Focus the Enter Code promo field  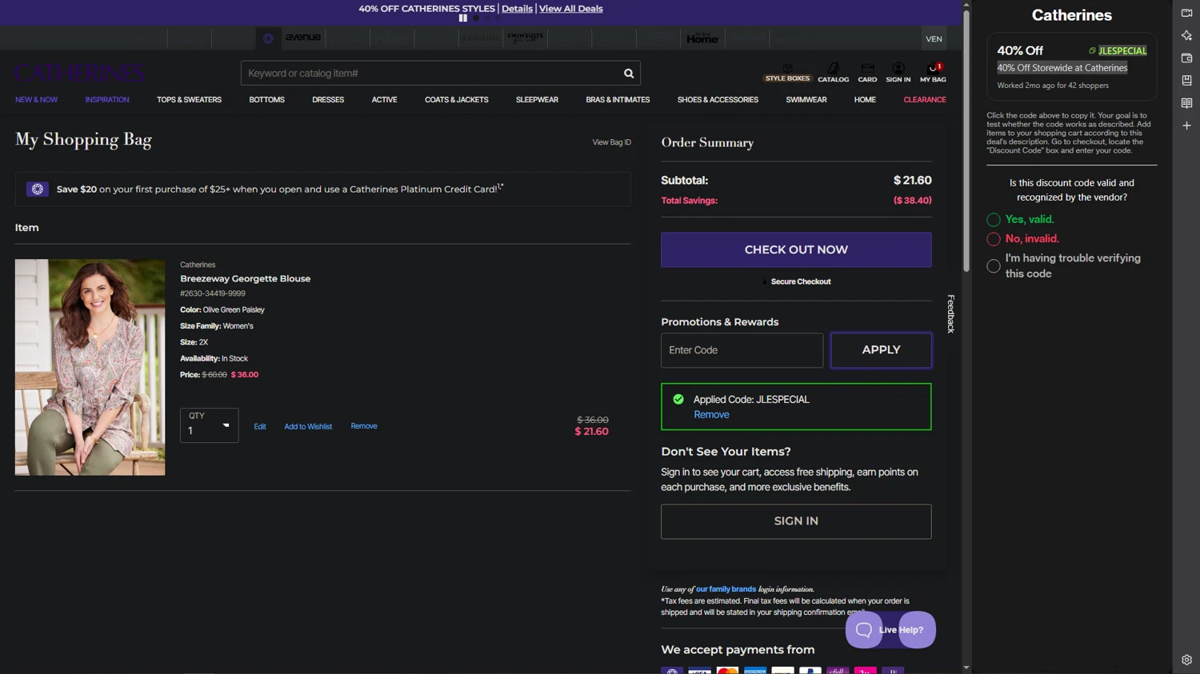[x=742, y=350]
